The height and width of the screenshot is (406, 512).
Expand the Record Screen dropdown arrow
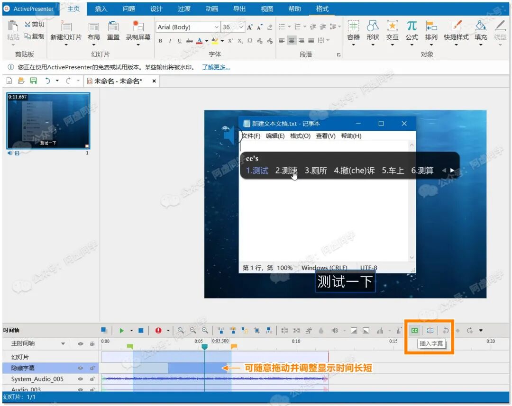[x=138, y=45]
